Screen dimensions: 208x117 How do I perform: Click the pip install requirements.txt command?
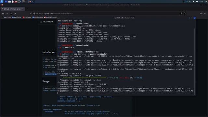click(x=84, y=54)
